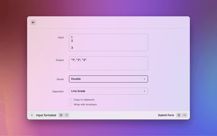Click the Copy to clipboard label text
Image resolution: width=217 pixels, height=136 pixels.
84,100
